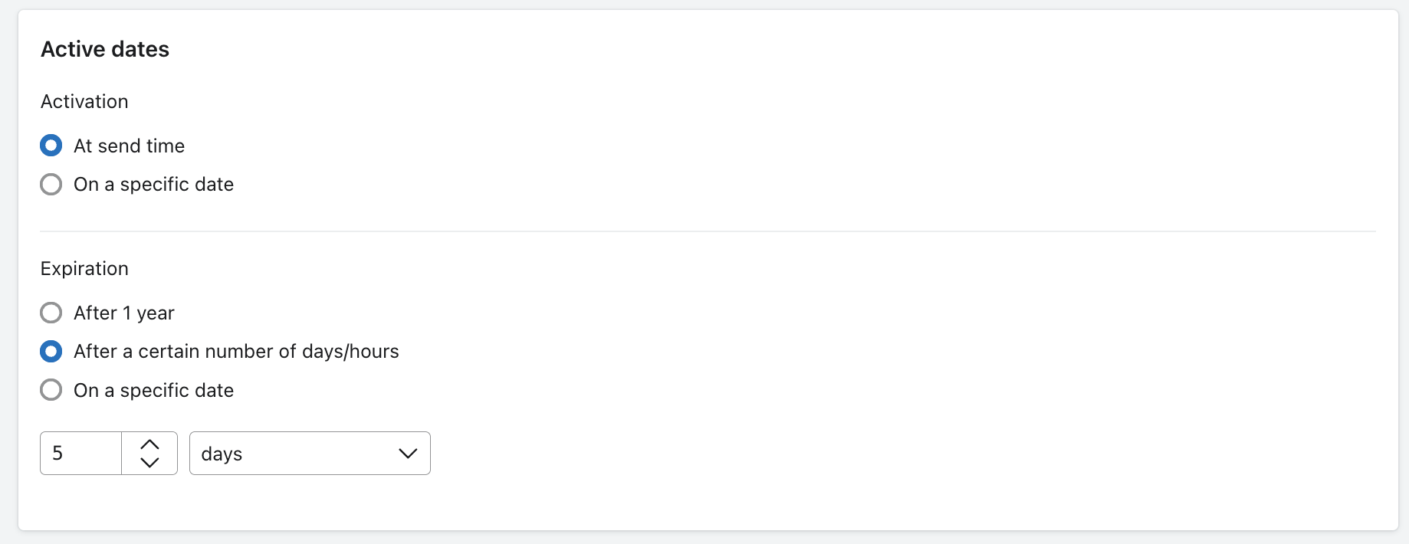
Task: Click 'On a specific date' text under Activation
Action: point(153,185)
